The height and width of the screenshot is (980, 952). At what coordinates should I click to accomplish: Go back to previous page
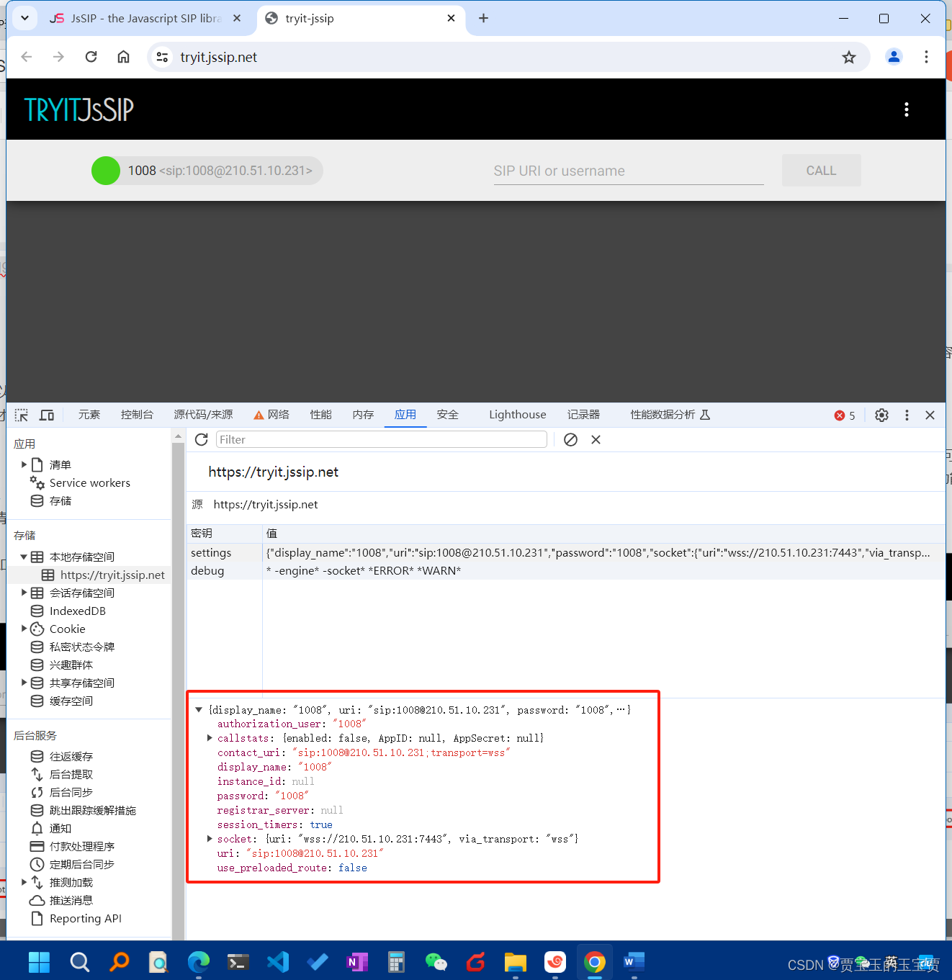click(x=27, y=57)
